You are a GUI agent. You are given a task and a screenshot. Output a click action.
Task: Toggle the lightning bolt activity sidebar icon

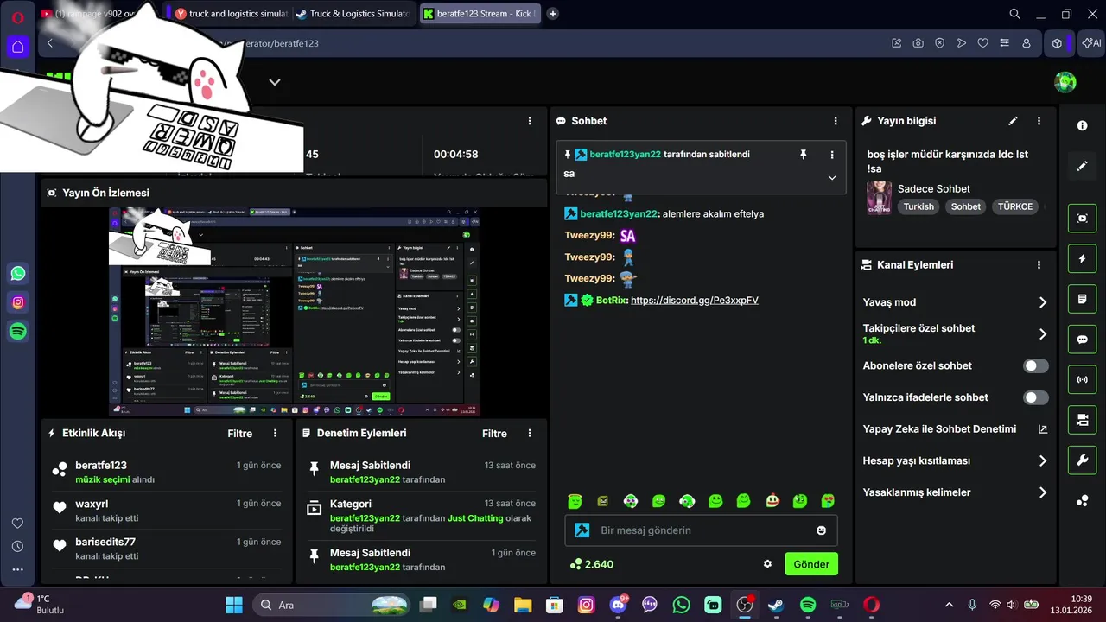1082,258
